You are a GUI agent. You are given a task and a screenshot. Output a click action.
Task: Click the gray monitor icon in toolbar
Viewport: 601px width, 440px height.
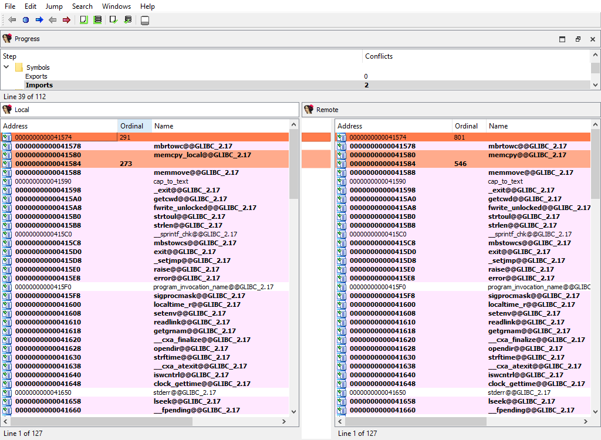click(x=145, y=21)
